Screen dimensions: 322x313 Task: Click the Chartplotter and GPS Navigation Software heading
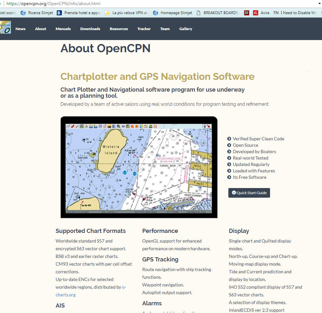pyautogui.click(x=157, y=77)
